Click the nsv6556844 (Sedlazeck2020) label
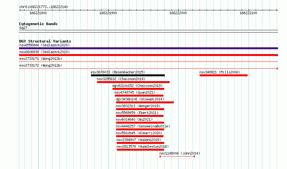The image size is (287, 169). tap(45, 45)
